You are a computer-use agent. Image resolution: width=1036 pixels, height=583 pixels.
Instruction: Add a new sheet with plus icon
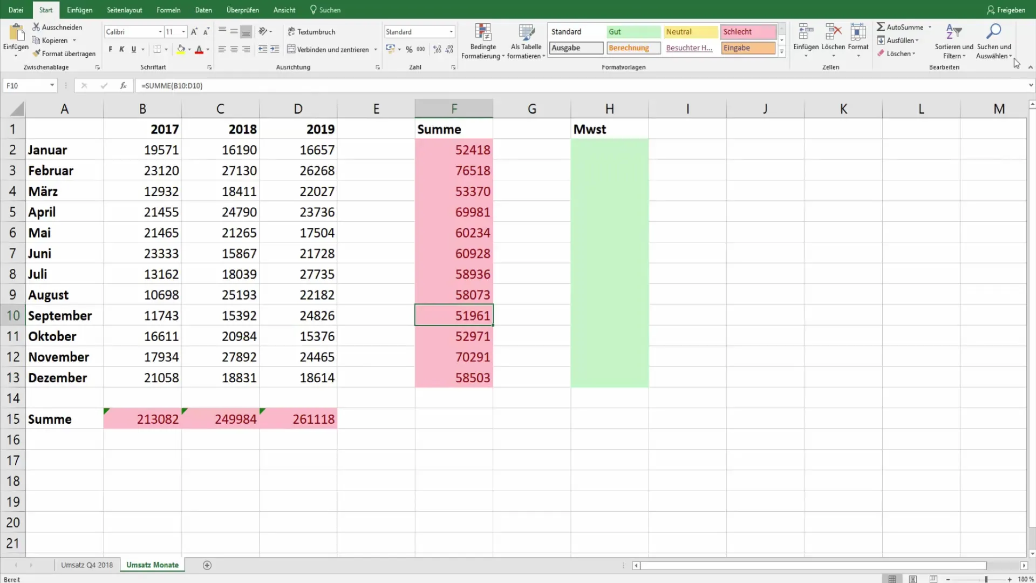[207, 565]
